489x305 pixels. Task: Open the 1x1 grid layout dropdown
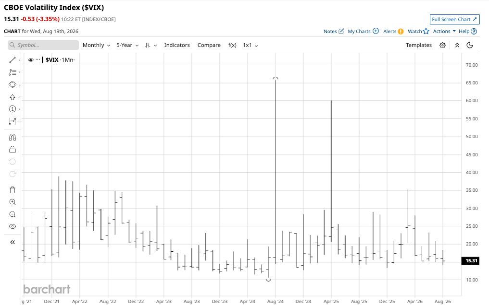(251, 45)
